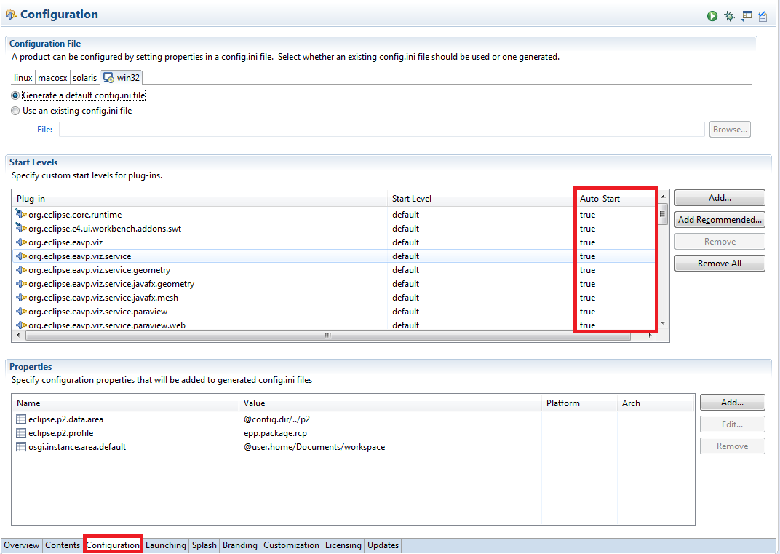Image resolution: width=780 pixels, height=554 pixels.
Task: Open the Splash tab
Action: pos(204,545)
